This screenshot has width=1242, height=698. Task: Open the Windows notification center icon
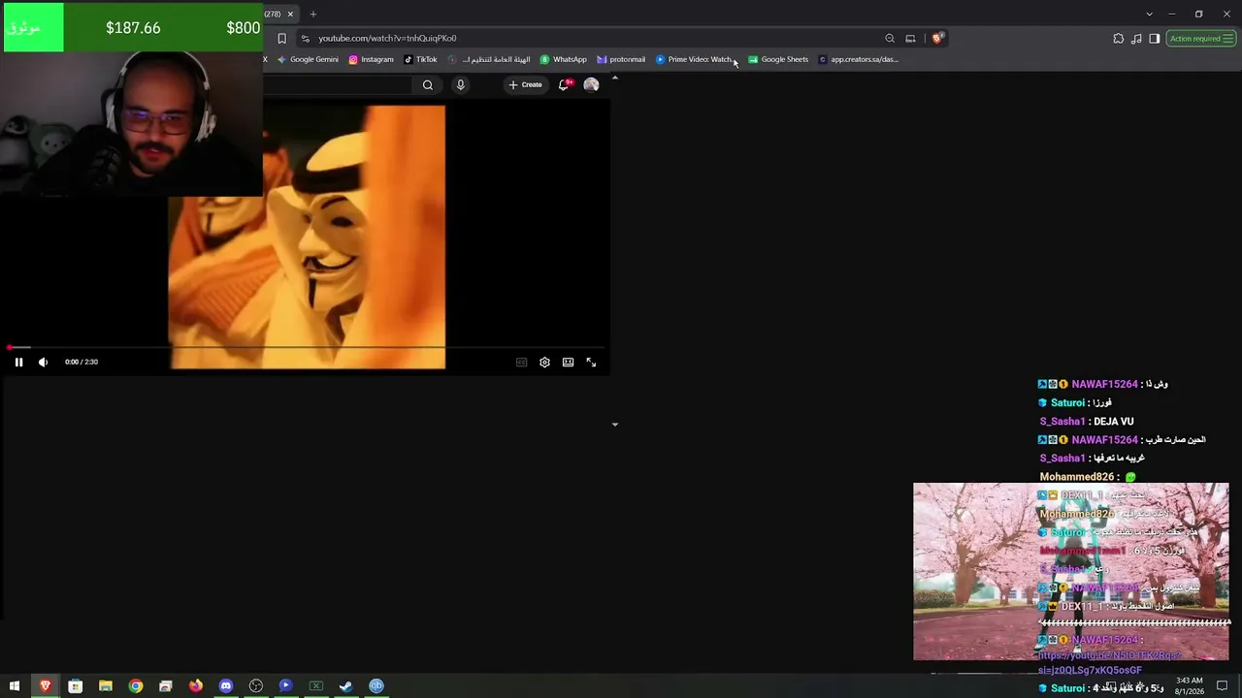pyautogui.click(x=1222, y=686)
